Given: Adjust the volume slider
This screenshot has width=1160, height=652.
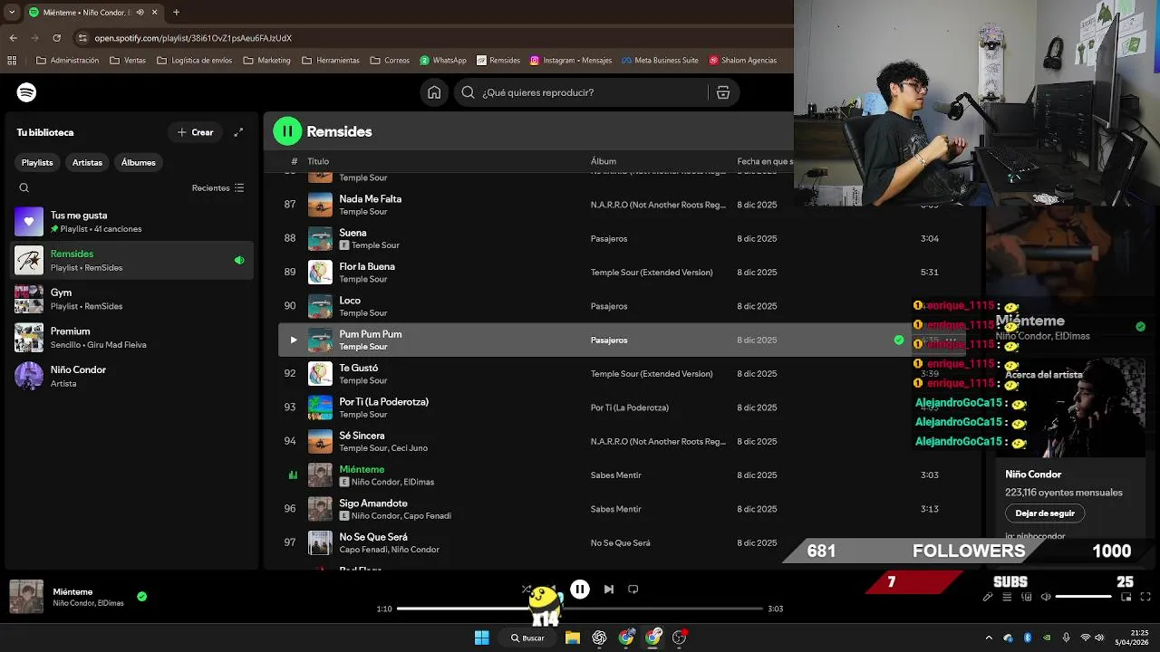Looking at the screenshot, I should point(1083,597).
